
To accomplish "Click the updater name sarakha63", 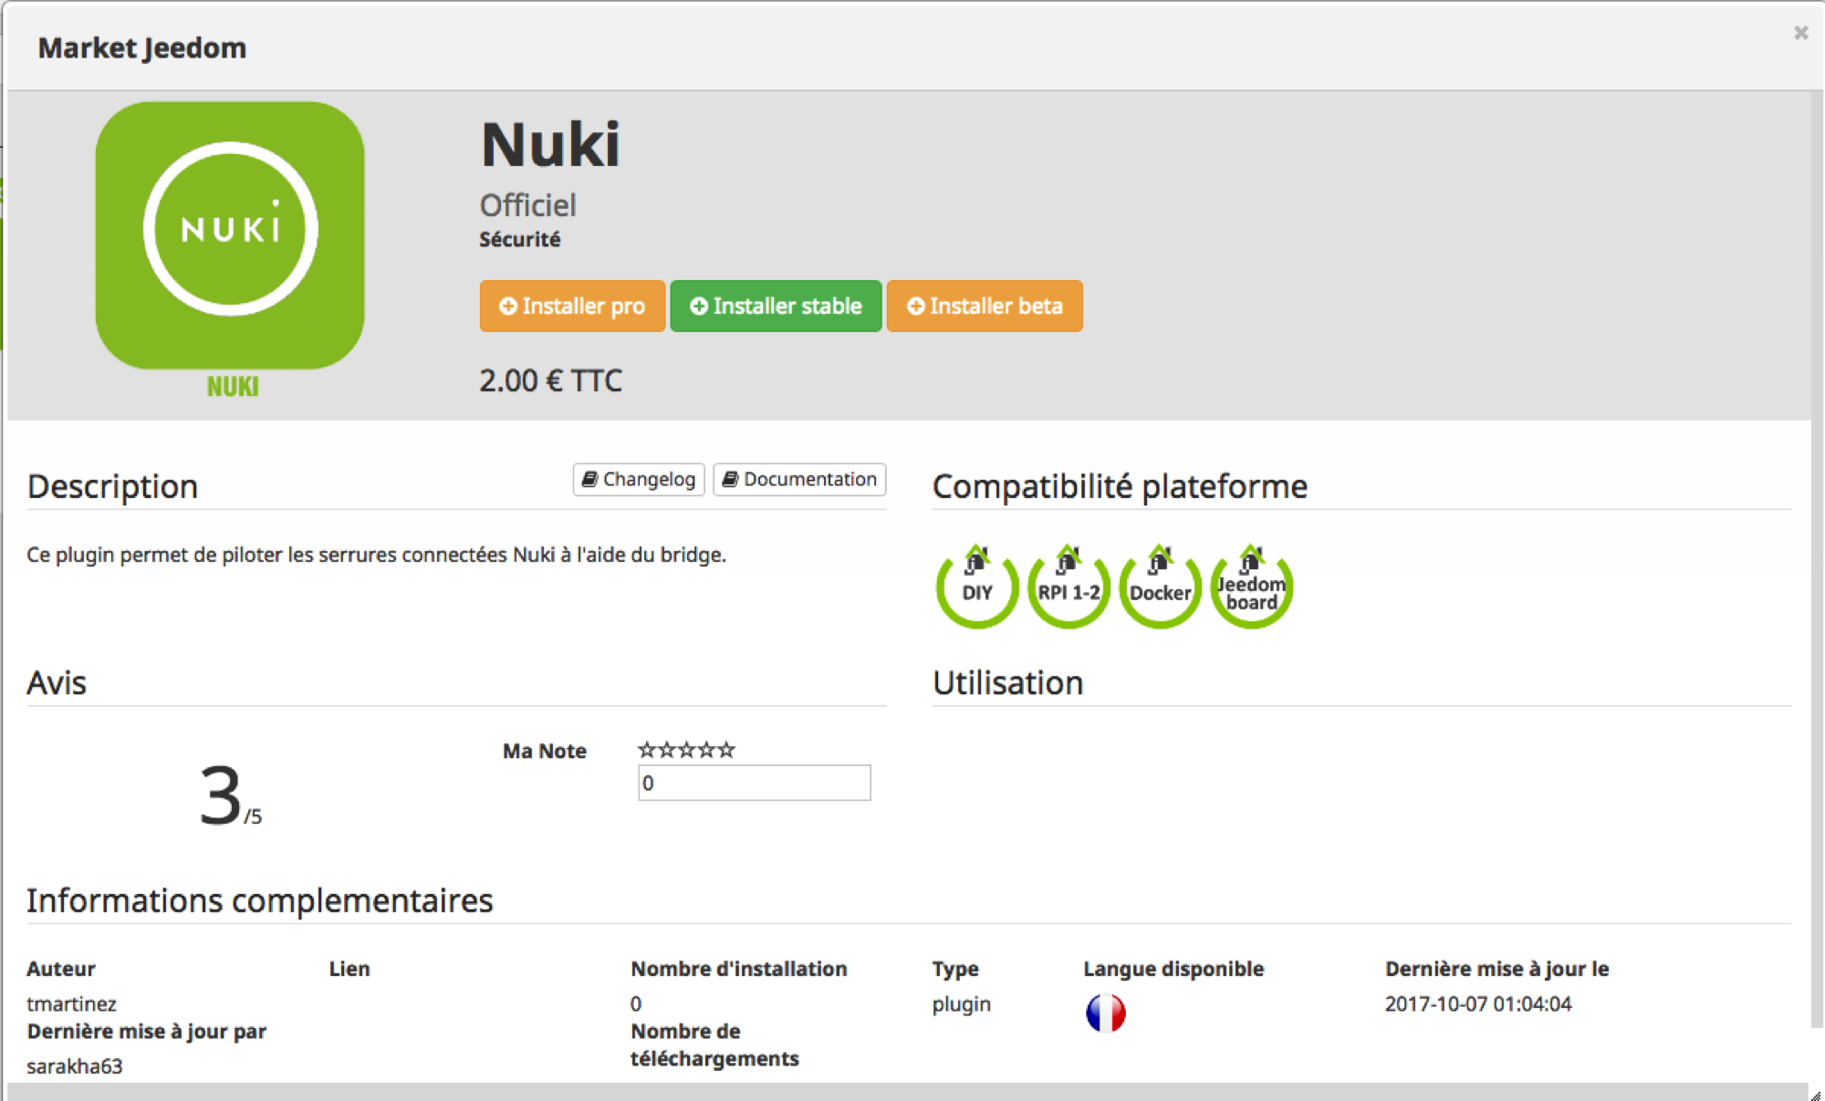I will click(75, 1066).
